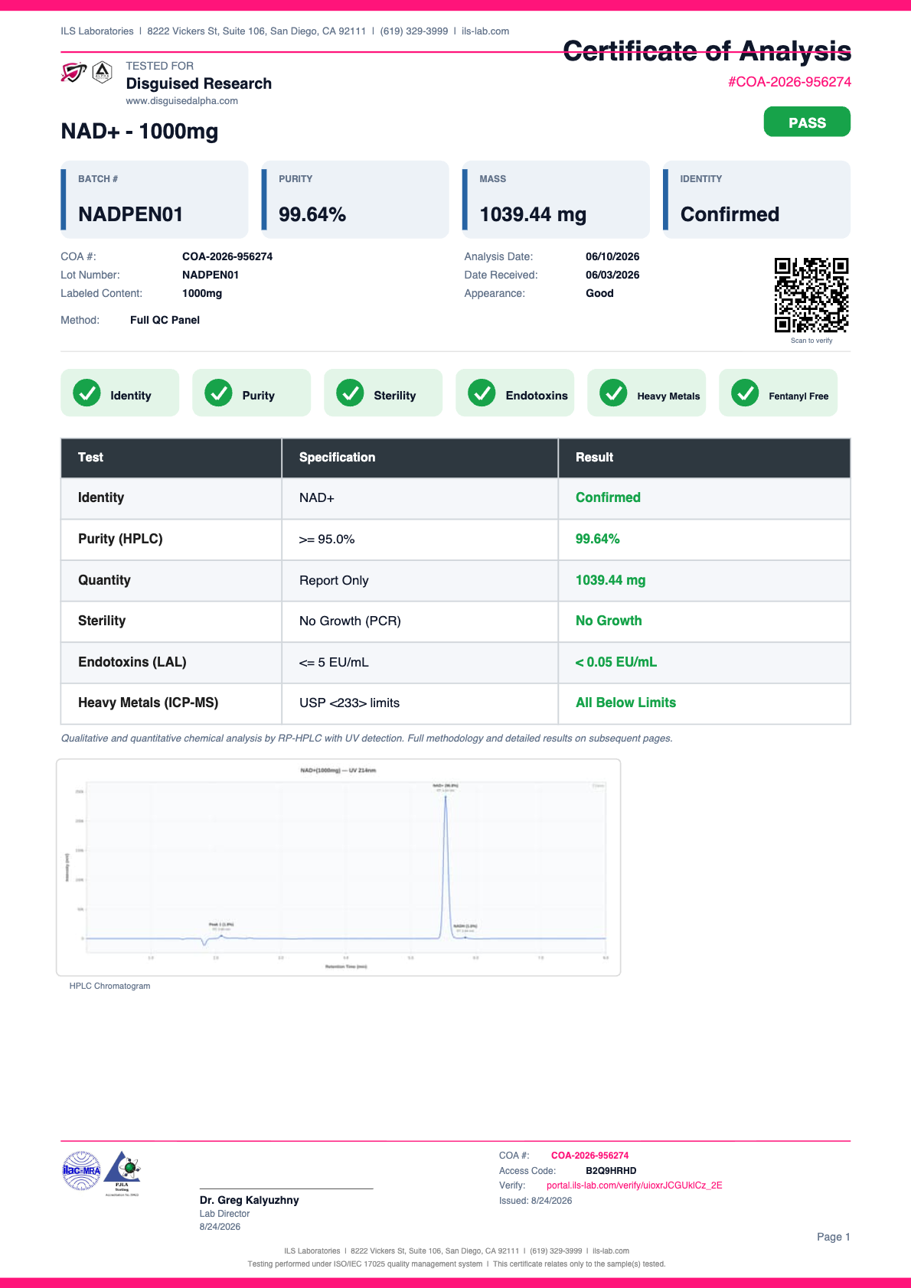Click the green check icon on the Purity badge
The image size is (911, 1288).
point(218,393)
